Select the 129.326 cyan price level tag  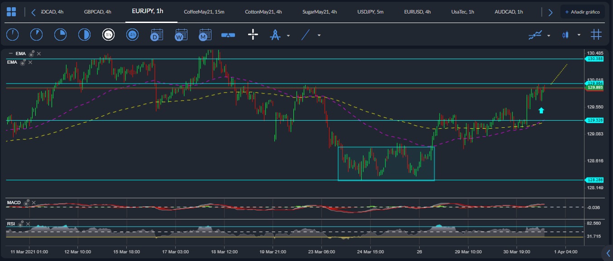click(595, 120)
